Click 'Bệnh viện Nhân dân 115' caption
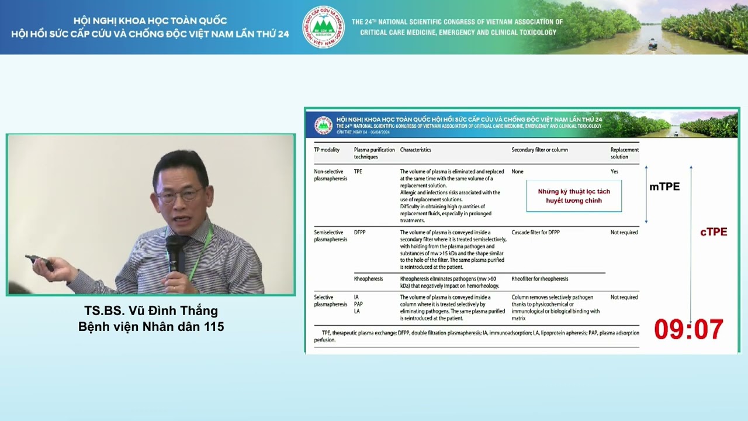Image resolution: width=748 pixels, height=421 pixels. coord(151,327)
